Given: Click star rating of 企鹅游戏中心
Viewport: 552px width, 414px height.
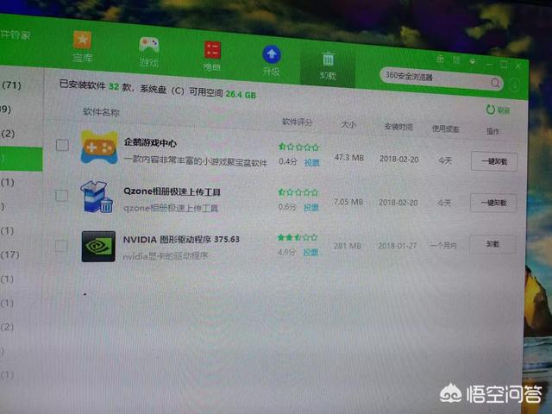Looking at the screenshot, I should (x=298, y=147).
